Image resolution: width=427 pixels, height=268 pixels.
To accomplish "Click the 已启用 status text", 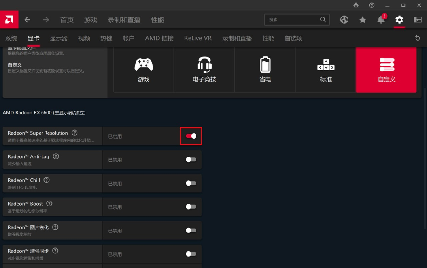I will pos(115,137).
